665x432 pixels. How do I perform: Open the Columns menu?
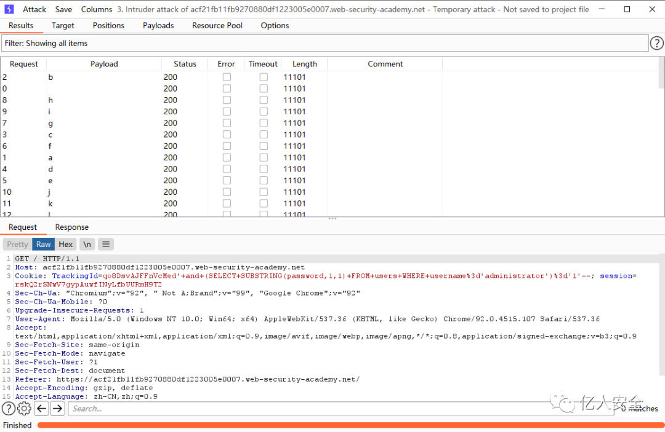click(x=97, y=9)
